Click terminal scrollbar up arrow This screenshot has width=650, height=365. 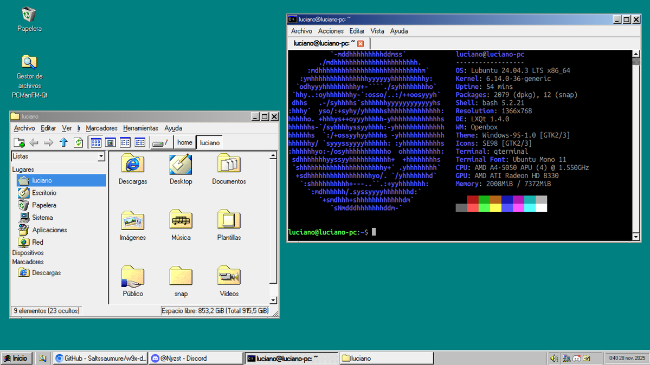(x=636, y=54)
